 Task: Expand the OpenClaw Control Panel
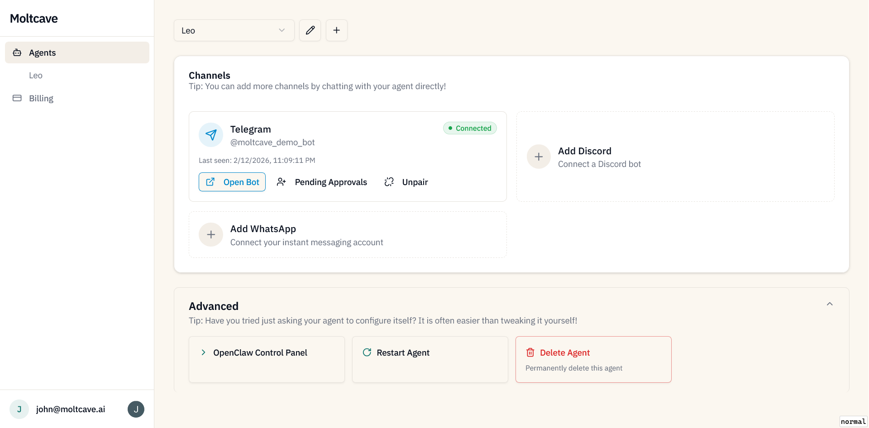click(x=260, y=353)
